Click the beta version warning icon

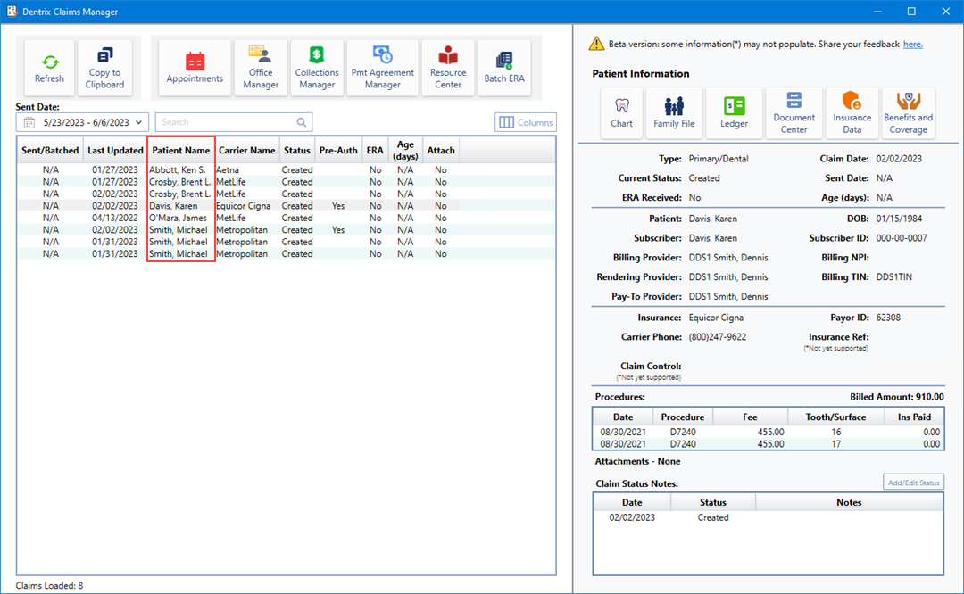pyautogui.click(x=596, y=44)
